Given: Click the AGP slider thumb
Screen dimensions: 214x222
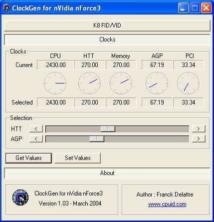Looking at the screenshot, I should pyautogui.click(x=97, y=139).
